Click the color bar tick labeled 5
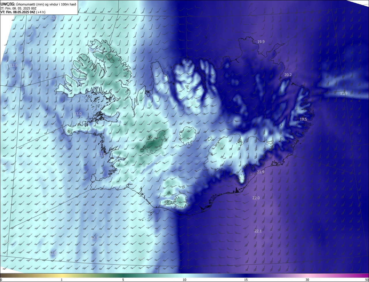This screenshot has height=282, width=369. pos(123,280)
